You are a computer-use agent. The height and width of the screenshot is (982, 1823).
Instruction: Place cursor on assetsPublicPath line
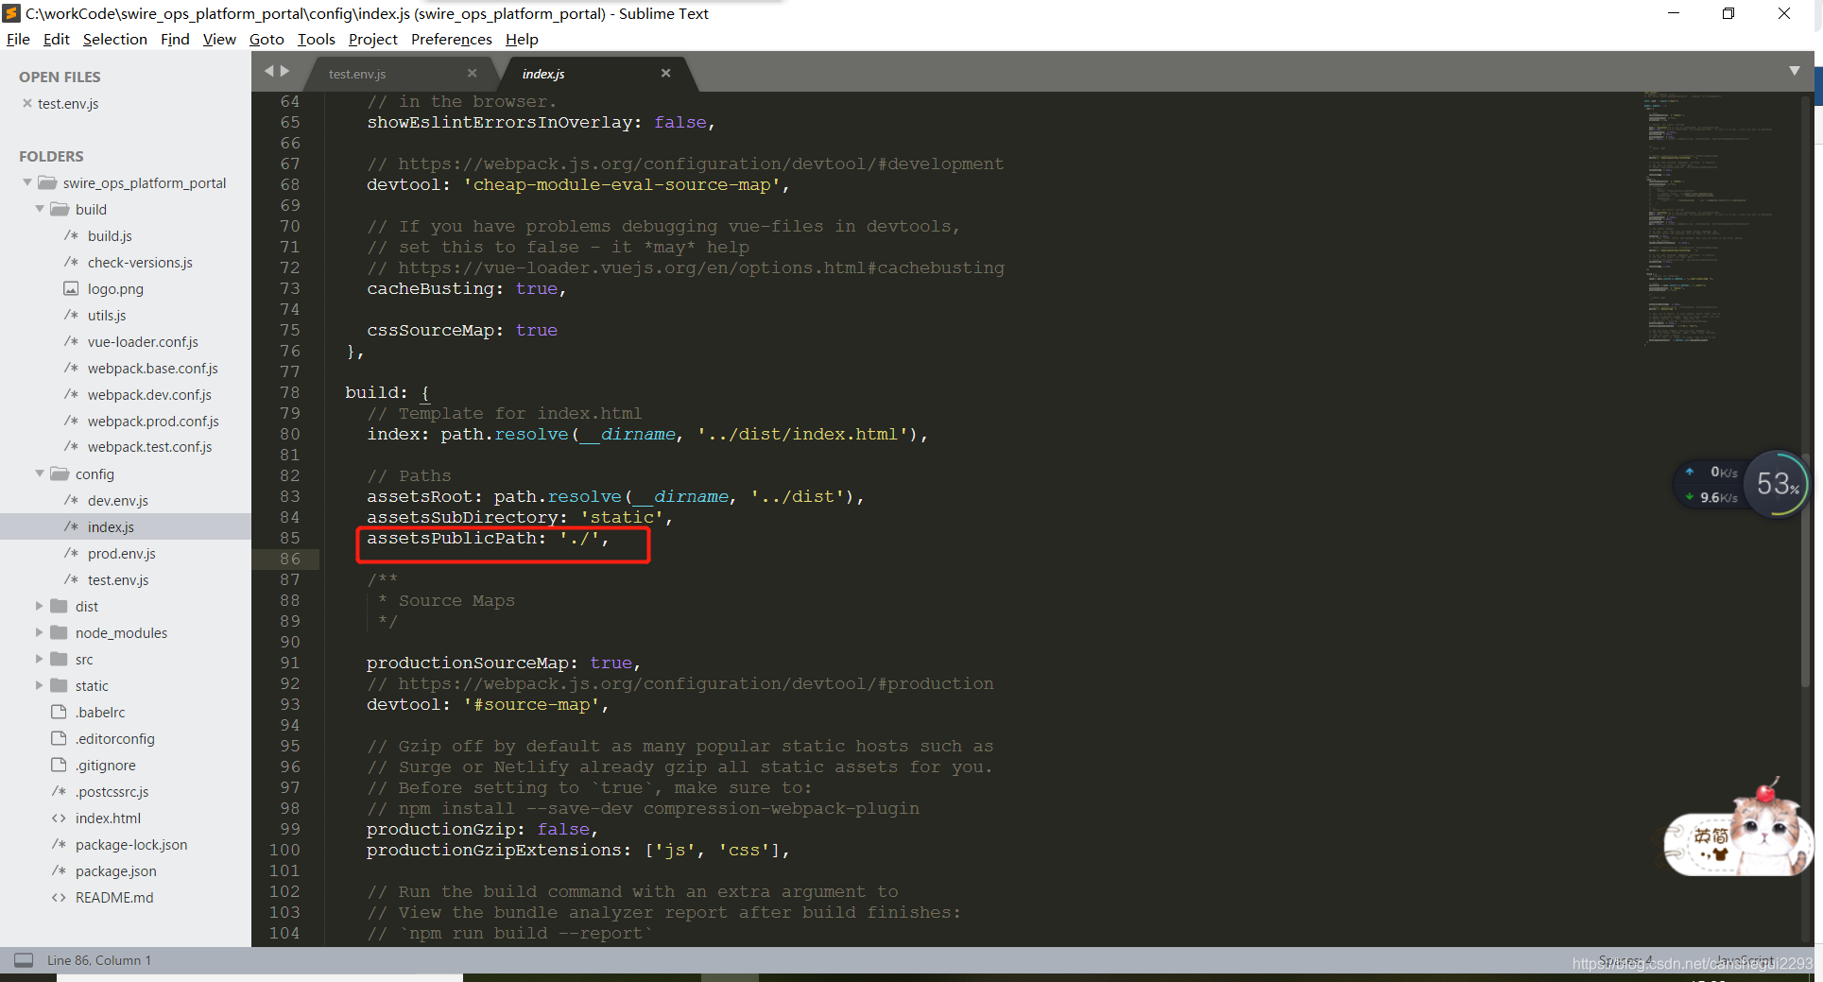pyautogui.click(x=488, y=538)
